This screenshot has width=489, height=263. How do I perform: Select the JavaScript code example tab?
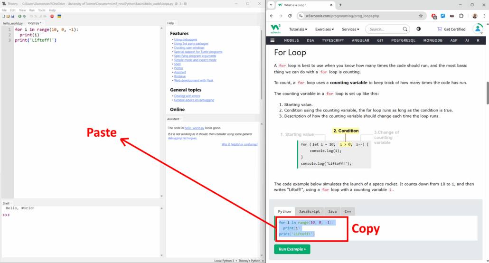310,212
